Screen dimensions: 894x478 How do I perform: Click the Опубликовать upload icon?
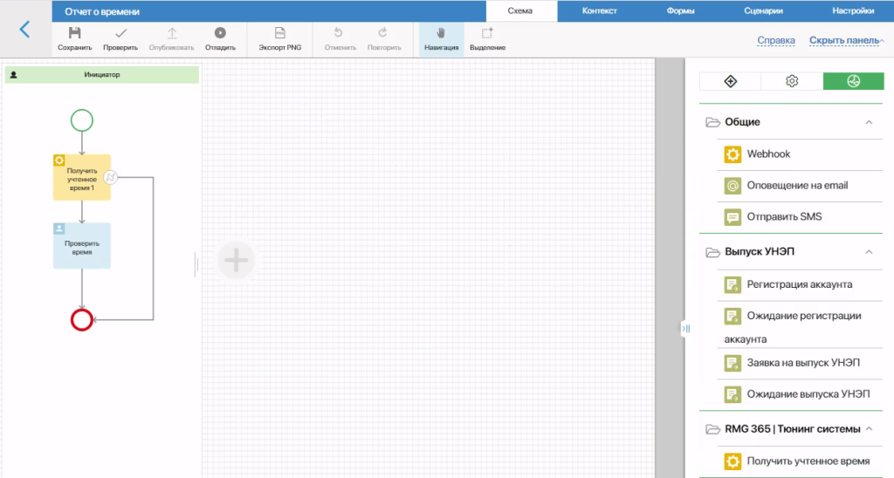point(172,33)
